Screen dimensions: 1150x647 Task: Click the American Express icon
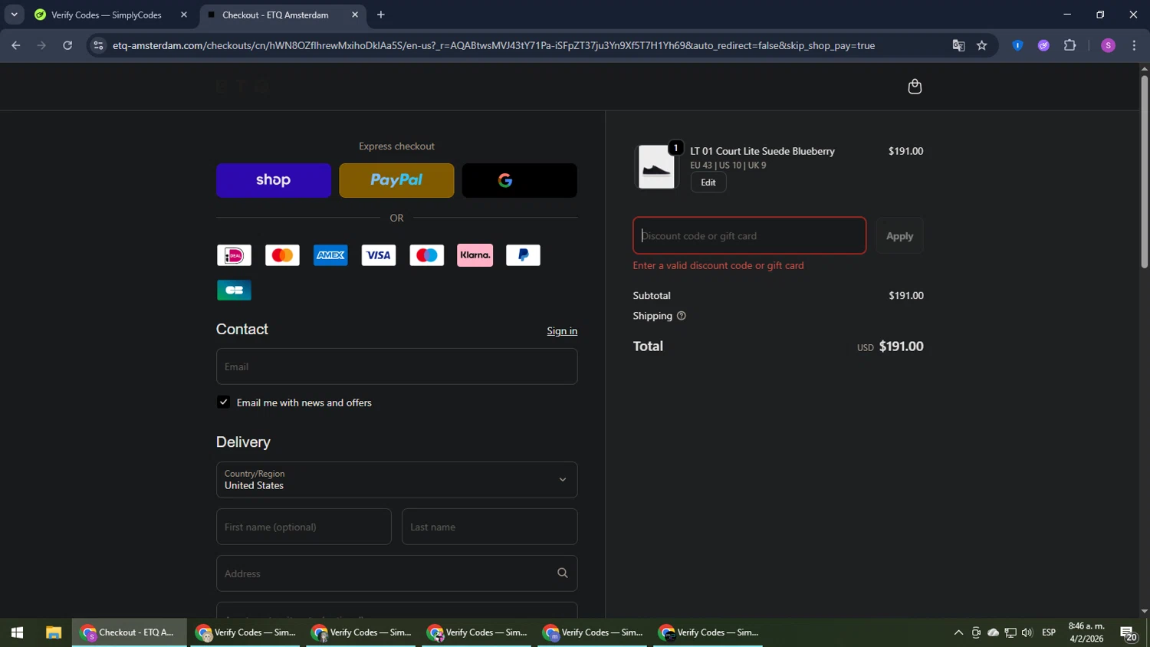click(x=330, y=255)
